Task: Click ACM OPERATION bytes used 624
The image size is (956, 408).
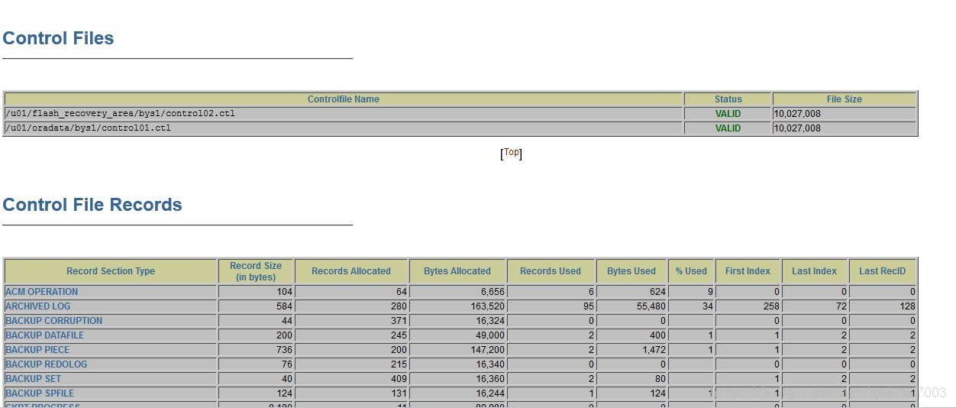Action: [658, 292]
